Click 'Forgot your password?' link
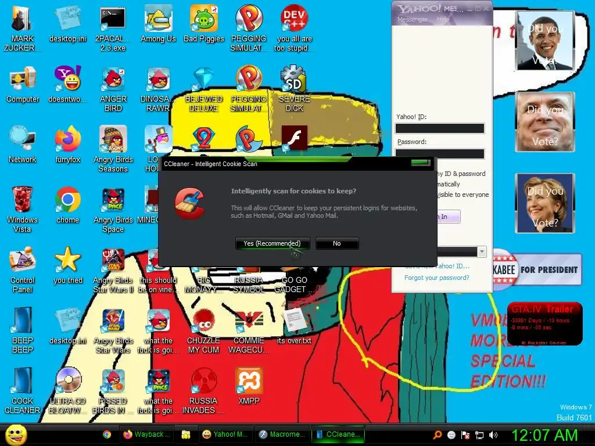595x446 pixels. (437, 278)
